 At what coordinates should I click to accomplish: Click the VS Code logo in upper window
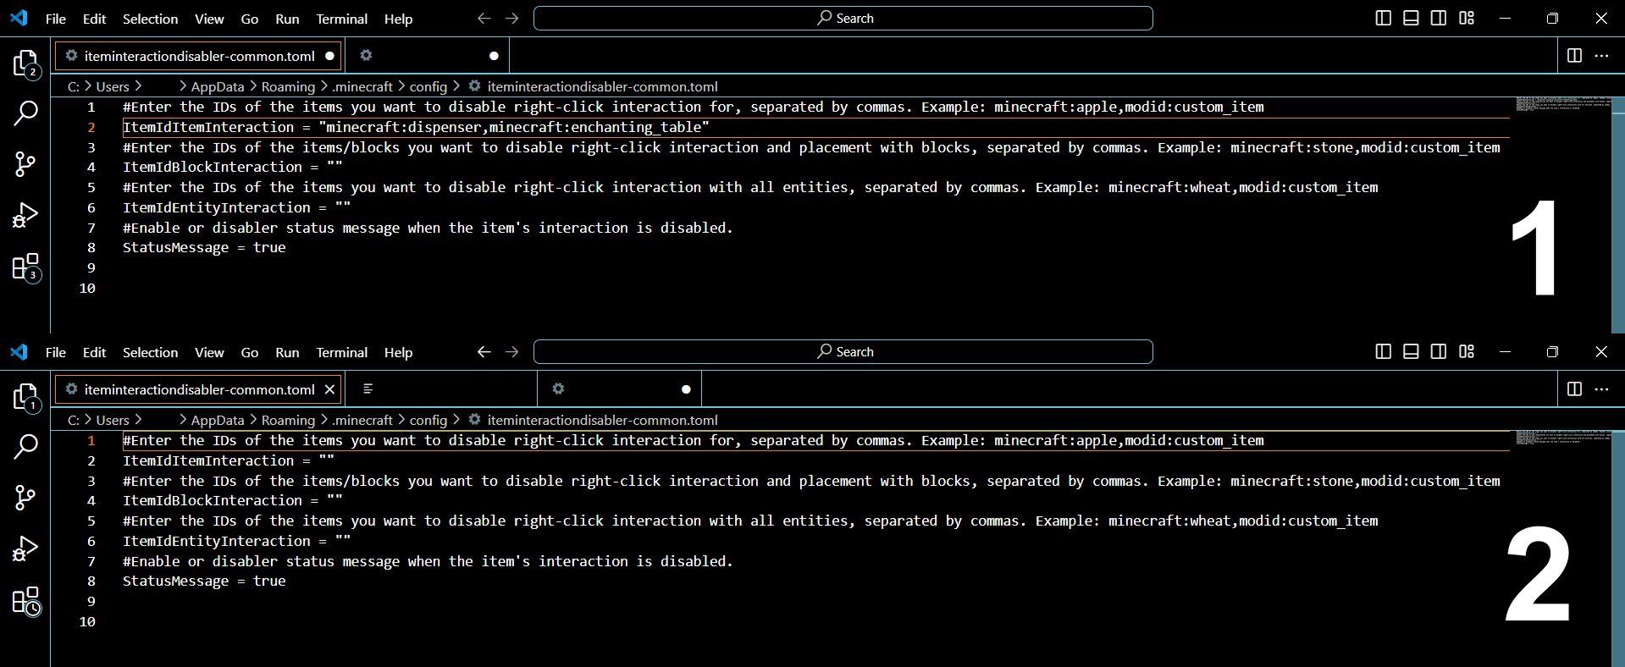point(19,18)
